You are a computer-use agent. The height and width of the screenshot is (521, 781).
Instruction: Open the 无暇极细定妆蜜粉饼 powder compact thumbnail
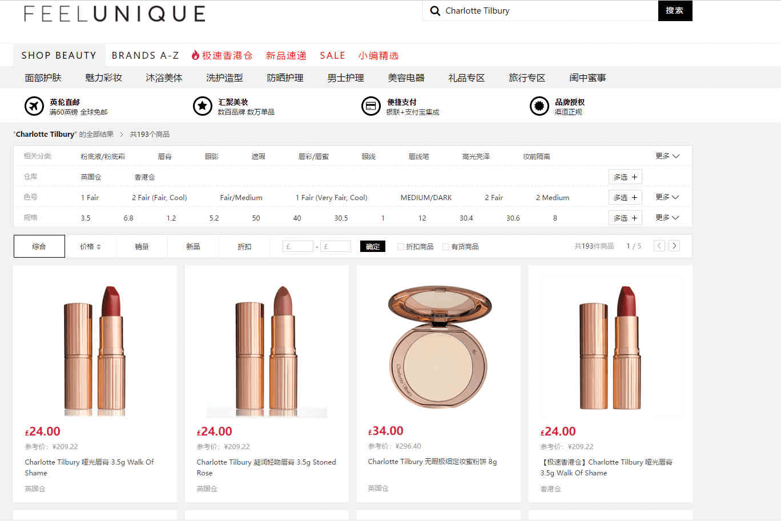point(438,347)
